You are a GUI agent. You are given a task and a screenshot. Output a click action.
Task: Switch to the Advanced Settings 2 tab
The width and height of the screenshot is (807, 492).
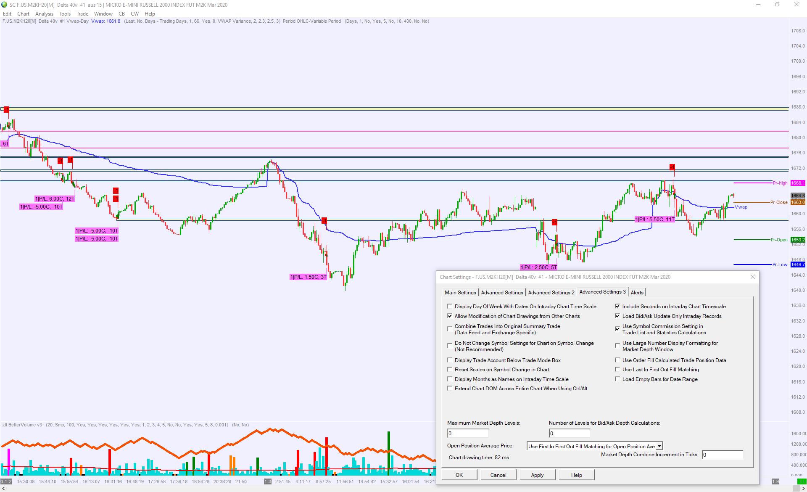[551, 292]
